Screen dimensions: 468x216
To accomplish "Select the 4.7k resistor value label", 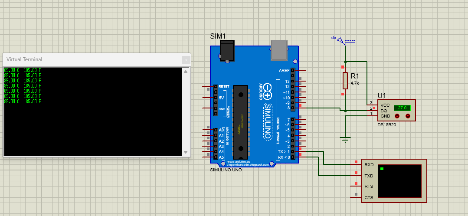I will pyautogui.click(x=355, y=83).
